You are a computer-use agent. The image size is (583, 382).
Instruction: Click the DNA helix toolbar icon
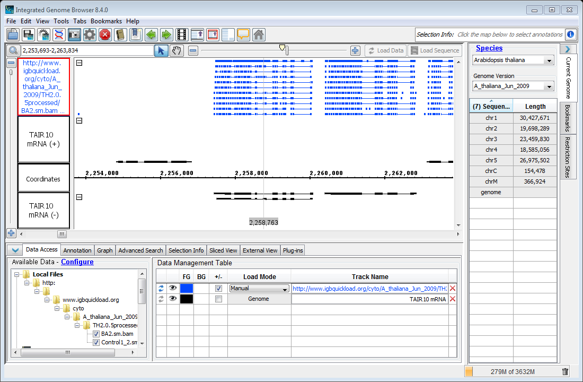(59, 35)
